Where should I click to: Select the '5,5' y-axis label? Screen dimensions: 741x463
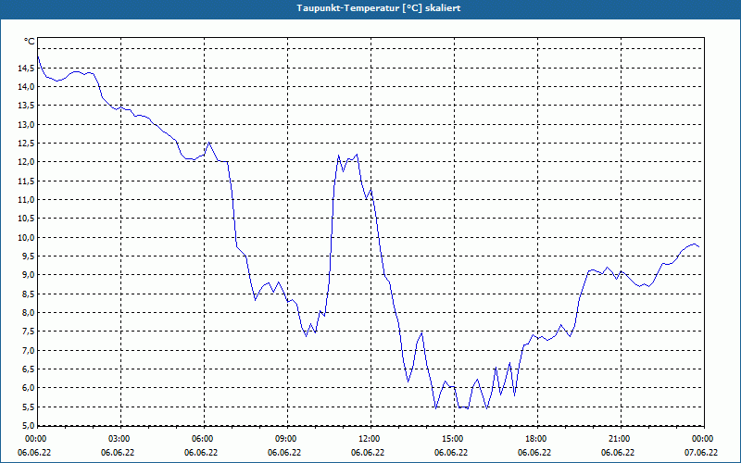coord(28,407)
